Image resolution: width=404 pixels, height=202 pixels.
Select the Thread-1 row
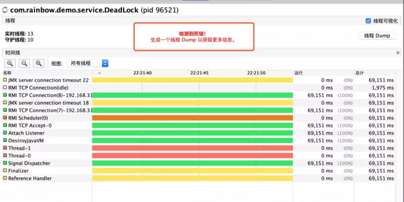pyautogui.click(x=198, y=148)
